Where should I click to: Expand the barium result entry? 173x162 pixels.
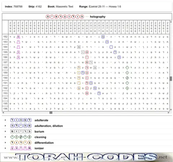point(5,131)
